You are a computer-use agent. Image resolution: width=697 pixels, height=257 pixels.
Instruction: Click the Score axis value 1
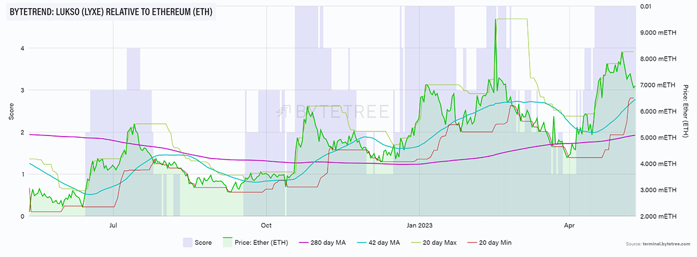(x=22, y=174)
